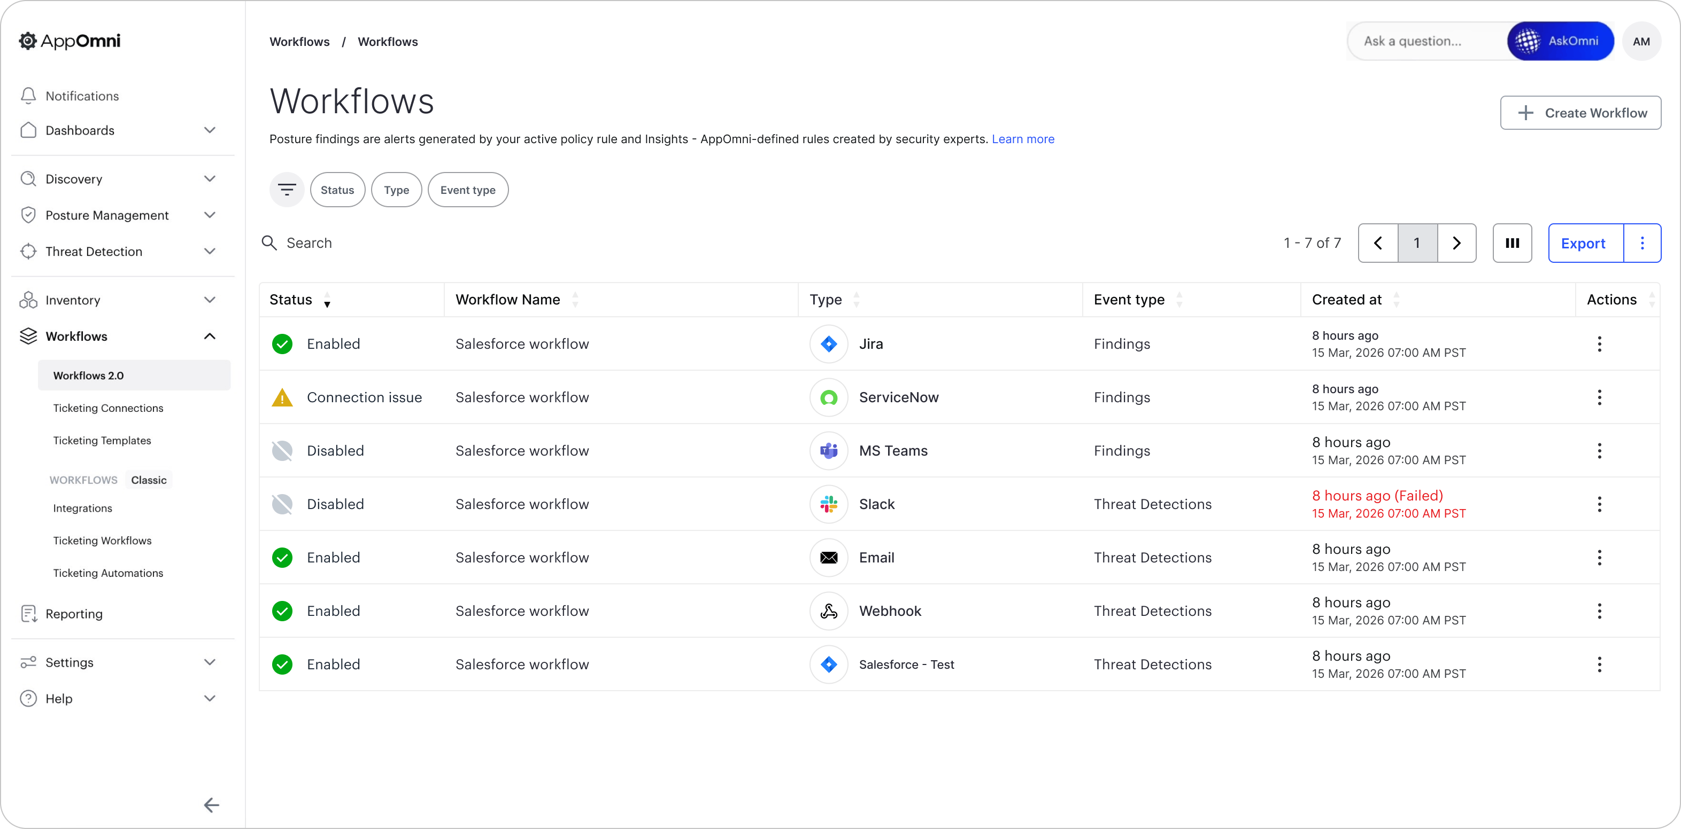The width and height of the screenshot is (1681, 829).
Task: Open the more options next to Export
Action: click(x=1642, y=243)
